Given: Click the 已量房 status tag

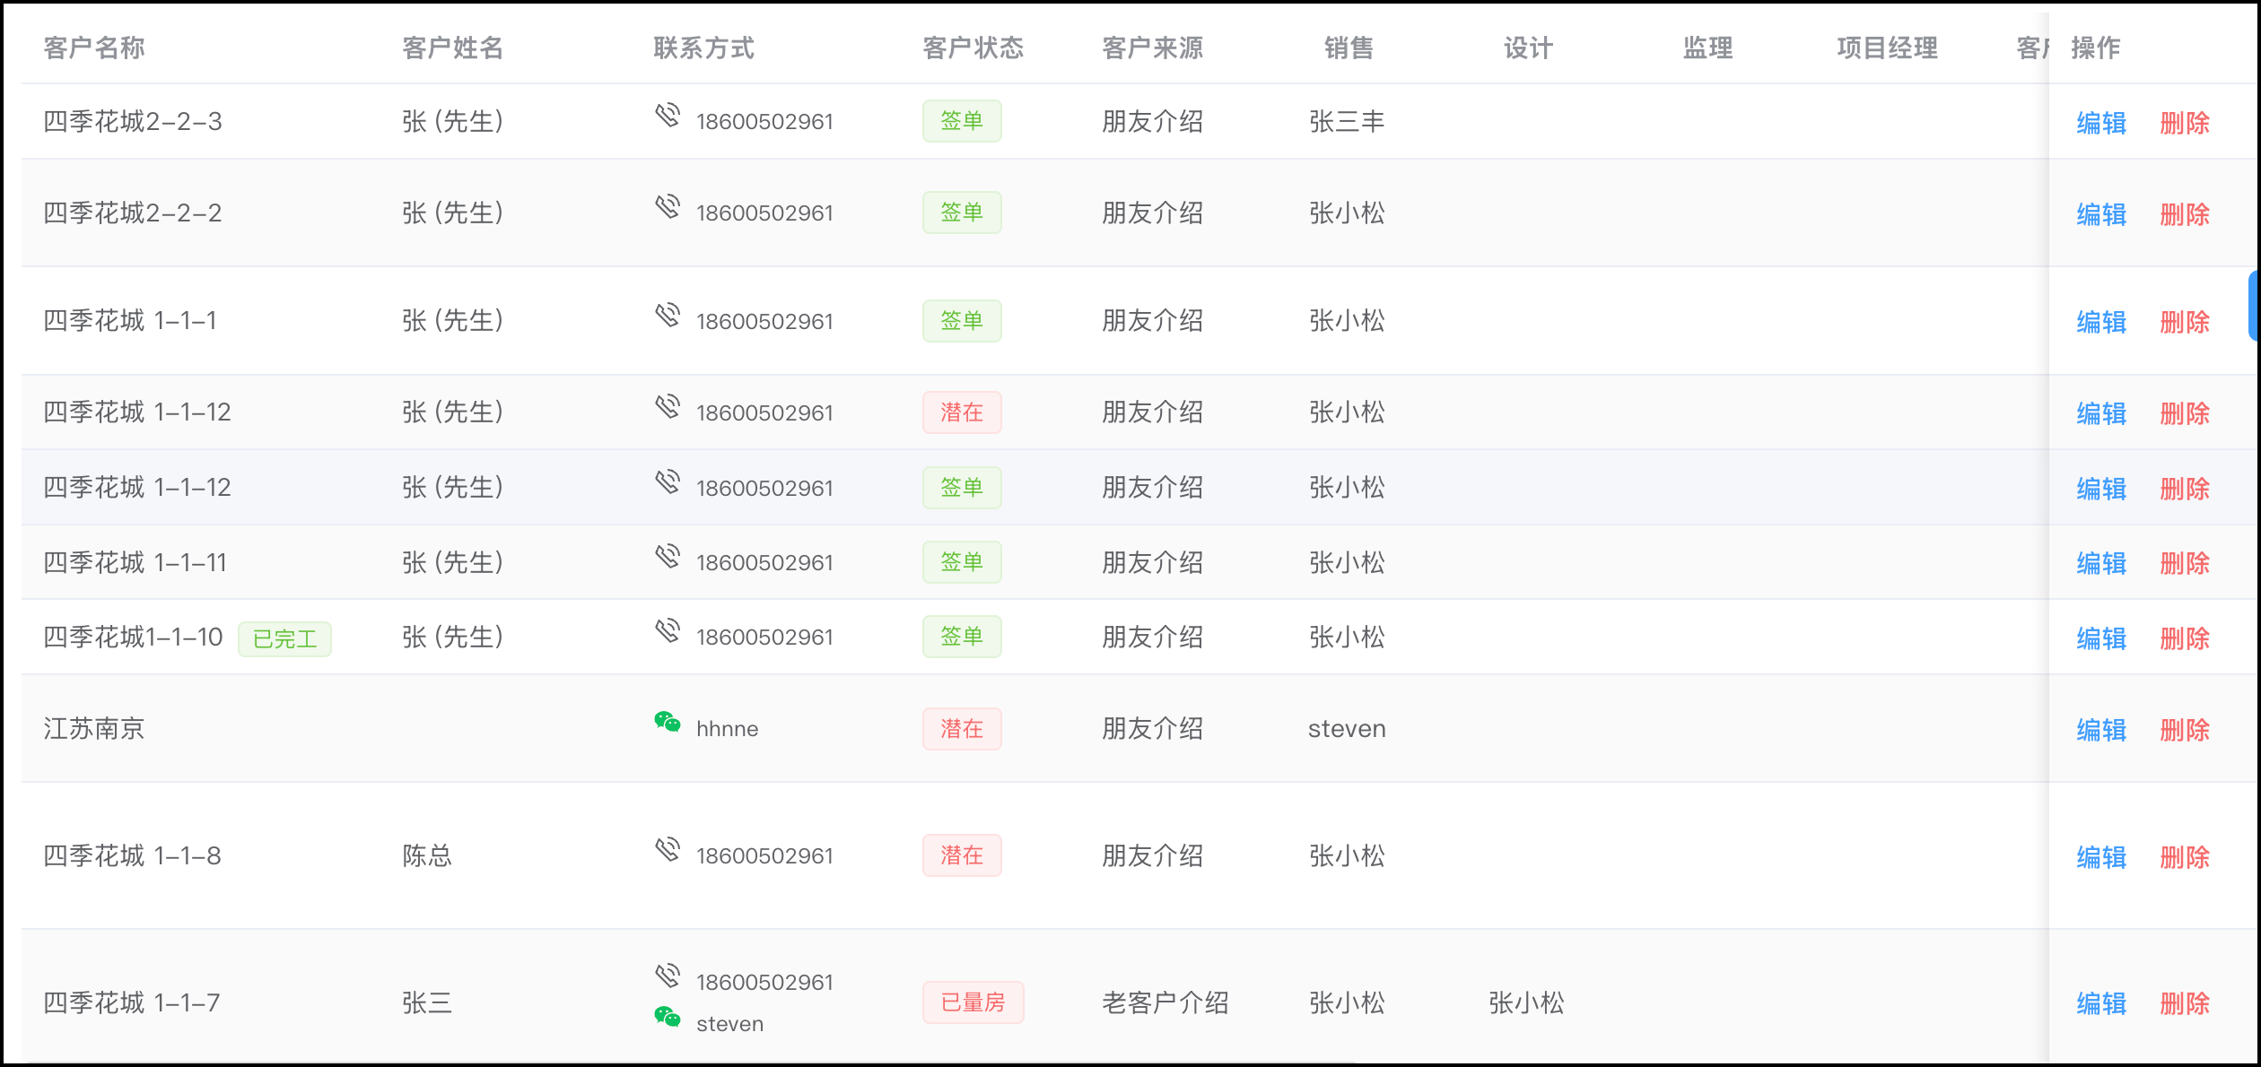Looking at the screenshot, I should (x=973, y=1002).
